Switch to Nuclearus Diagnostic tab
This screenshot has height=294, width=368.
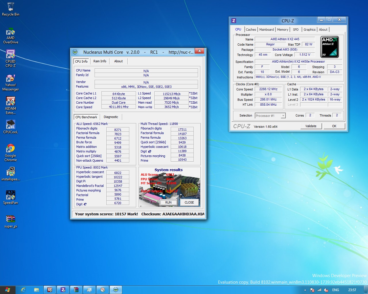click(111, 117)
